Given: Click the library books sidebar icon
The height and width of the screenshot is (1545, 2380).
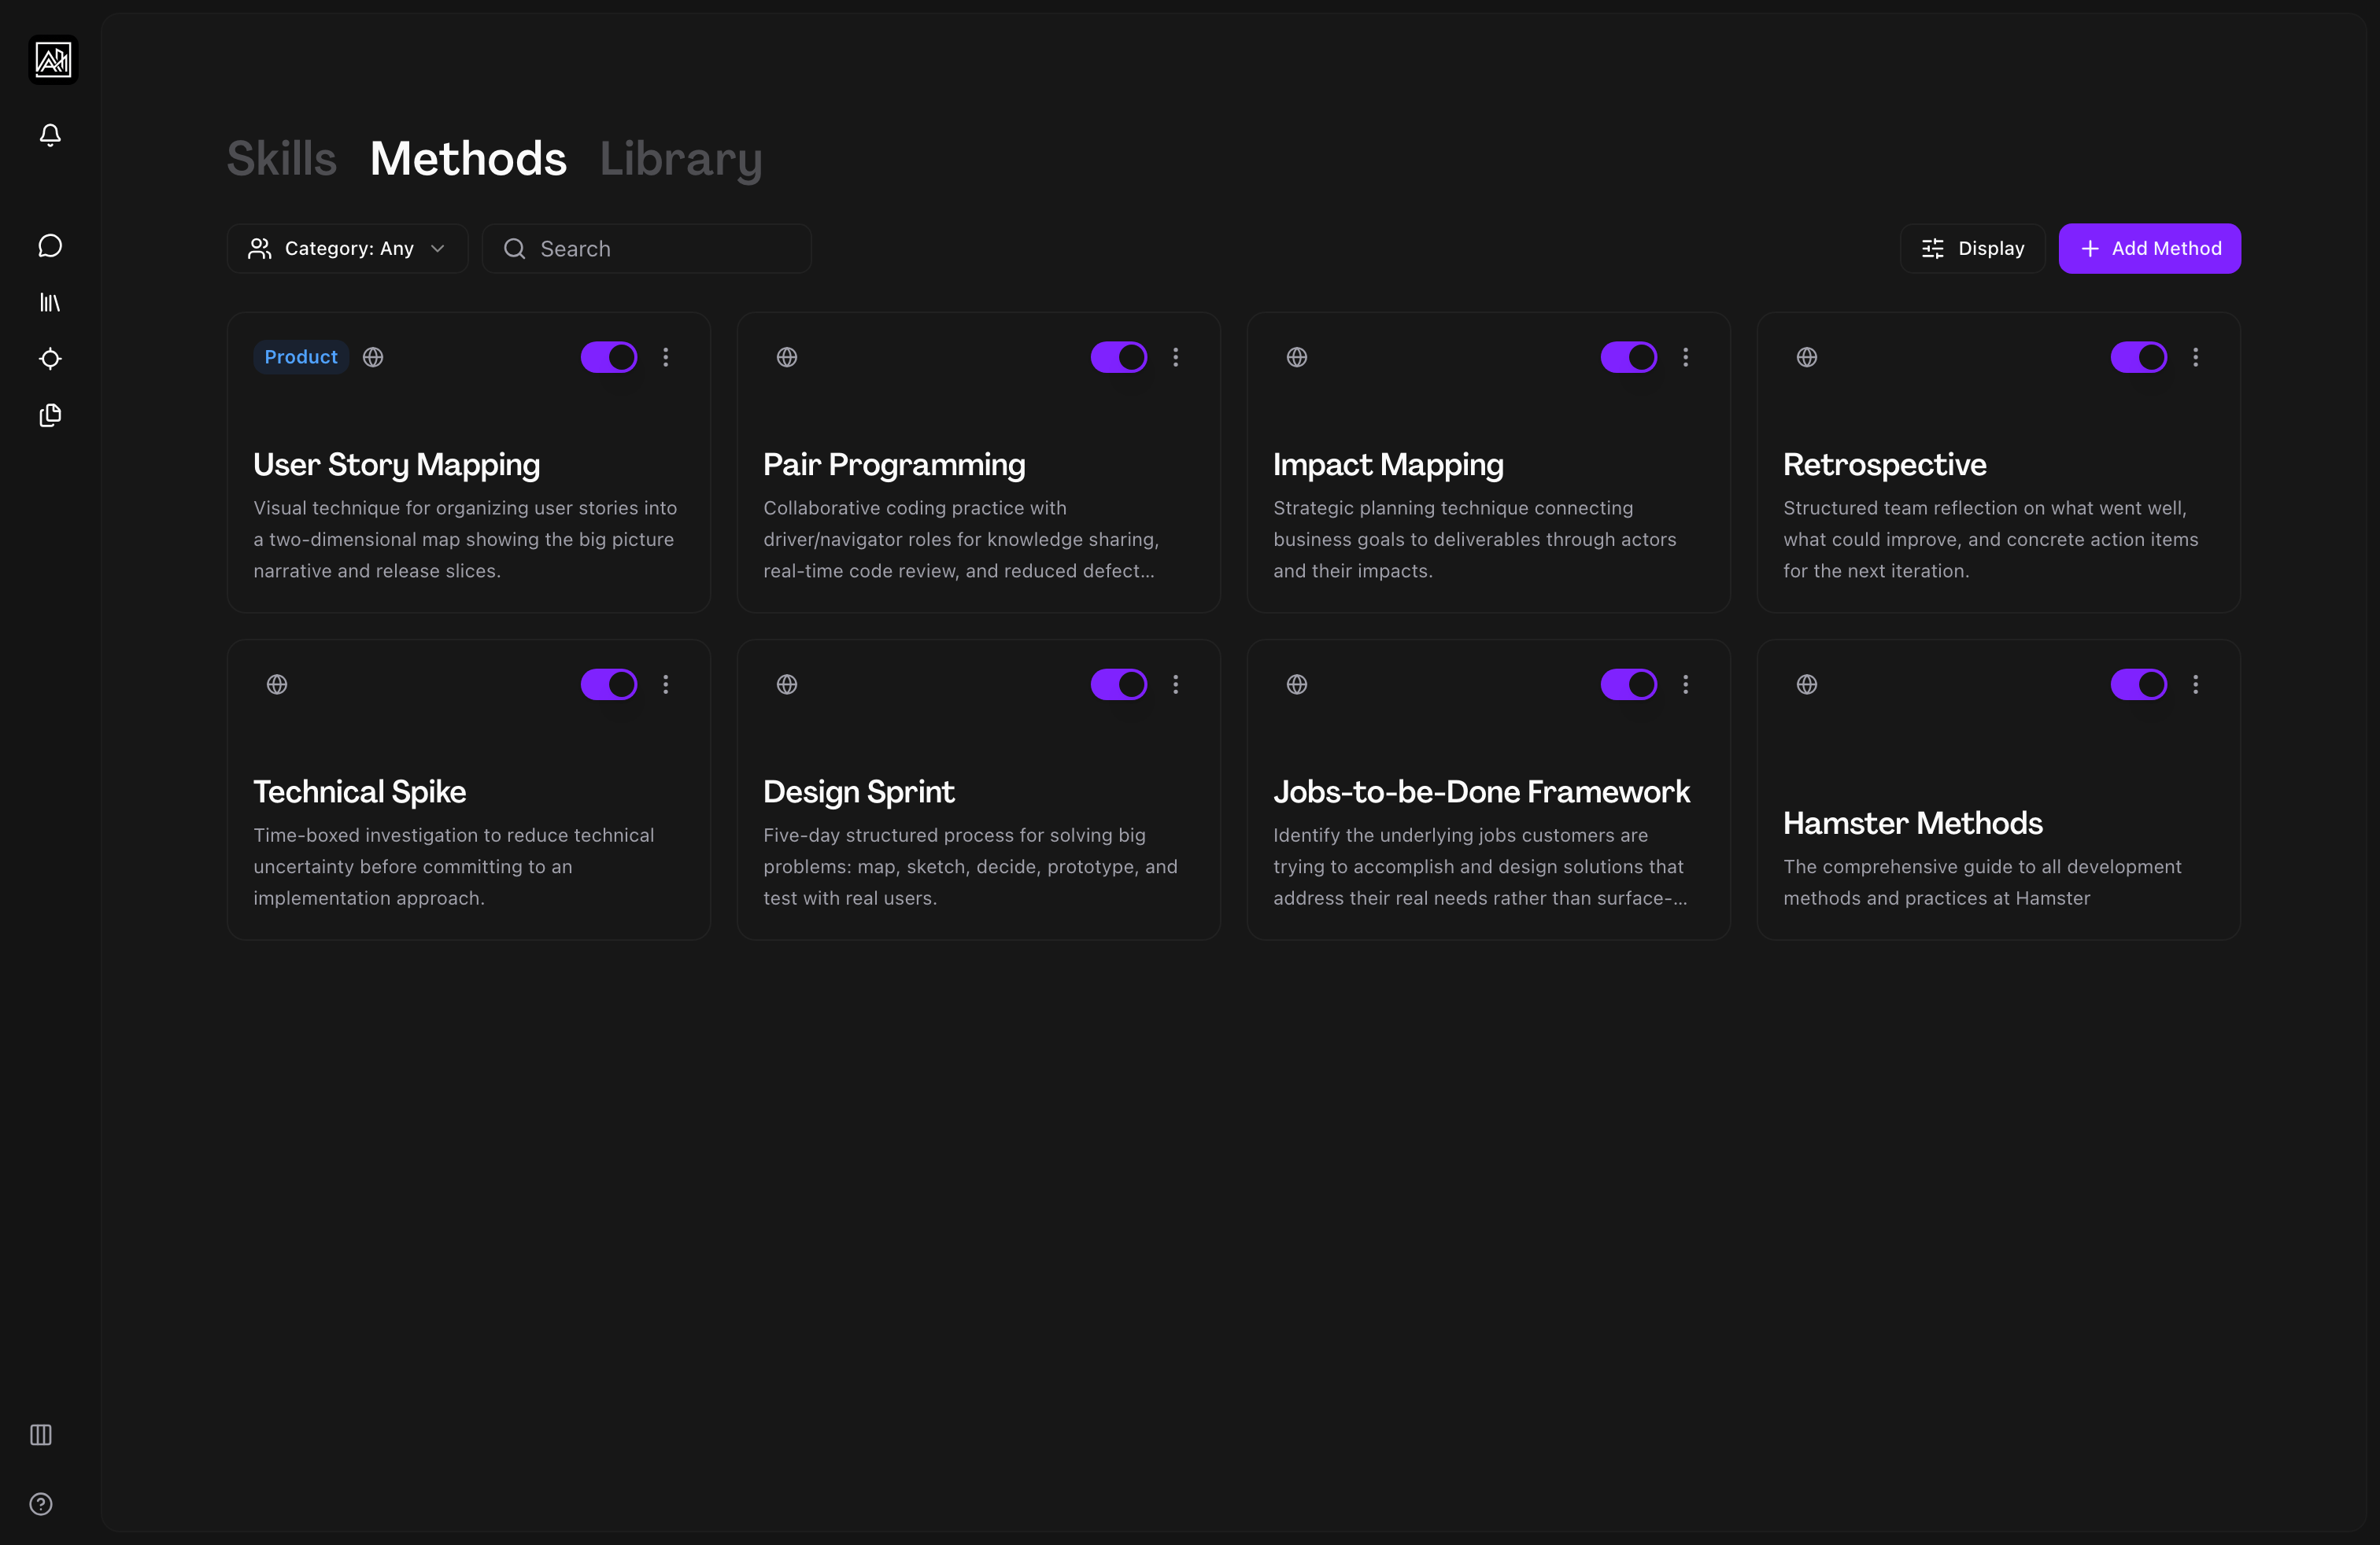Looking at the screenshot, I should point(50,302).
